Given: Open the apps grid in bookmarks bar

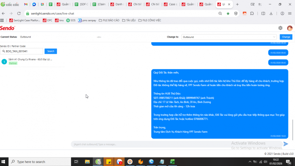Looking at the screenshot, I should 2,20.
